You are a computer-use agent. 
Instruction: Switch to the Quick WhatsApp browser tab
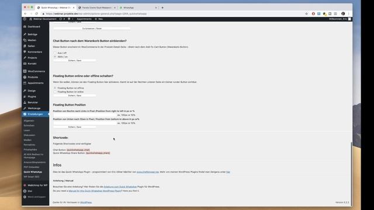[56, 8]
